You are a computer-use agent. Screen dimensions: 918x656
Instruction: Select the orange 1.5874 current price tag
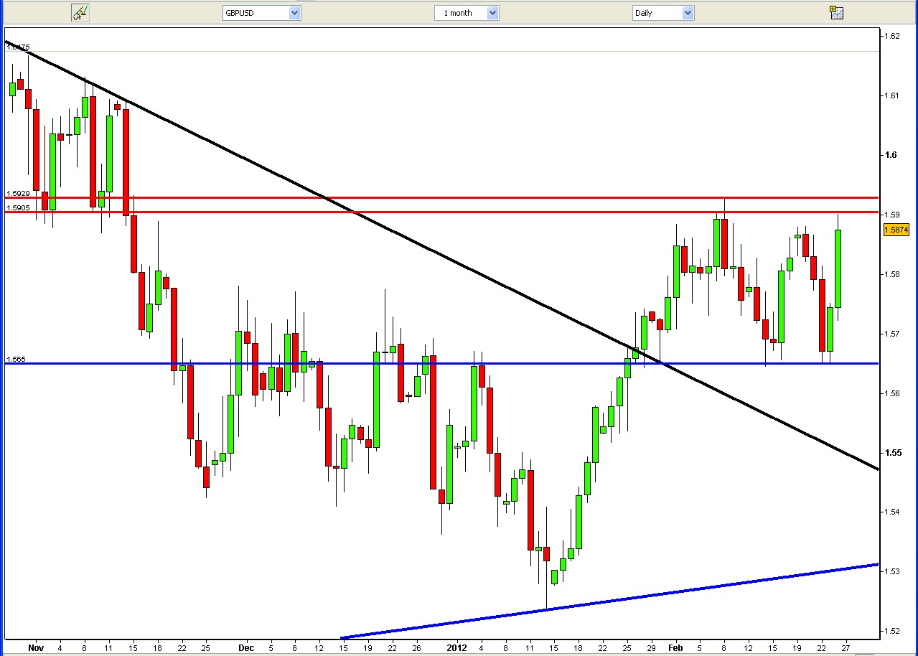[896, 230]
